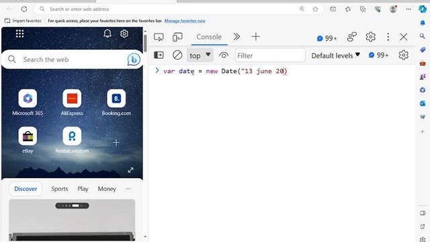Open sidebar Shopping tag icon

click(x=423, y=50)
